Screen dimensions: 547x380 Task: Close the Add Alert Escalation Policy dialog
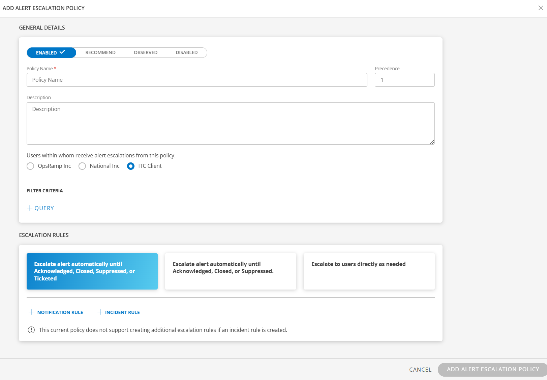pyautogui.click(x=541, y=8)
